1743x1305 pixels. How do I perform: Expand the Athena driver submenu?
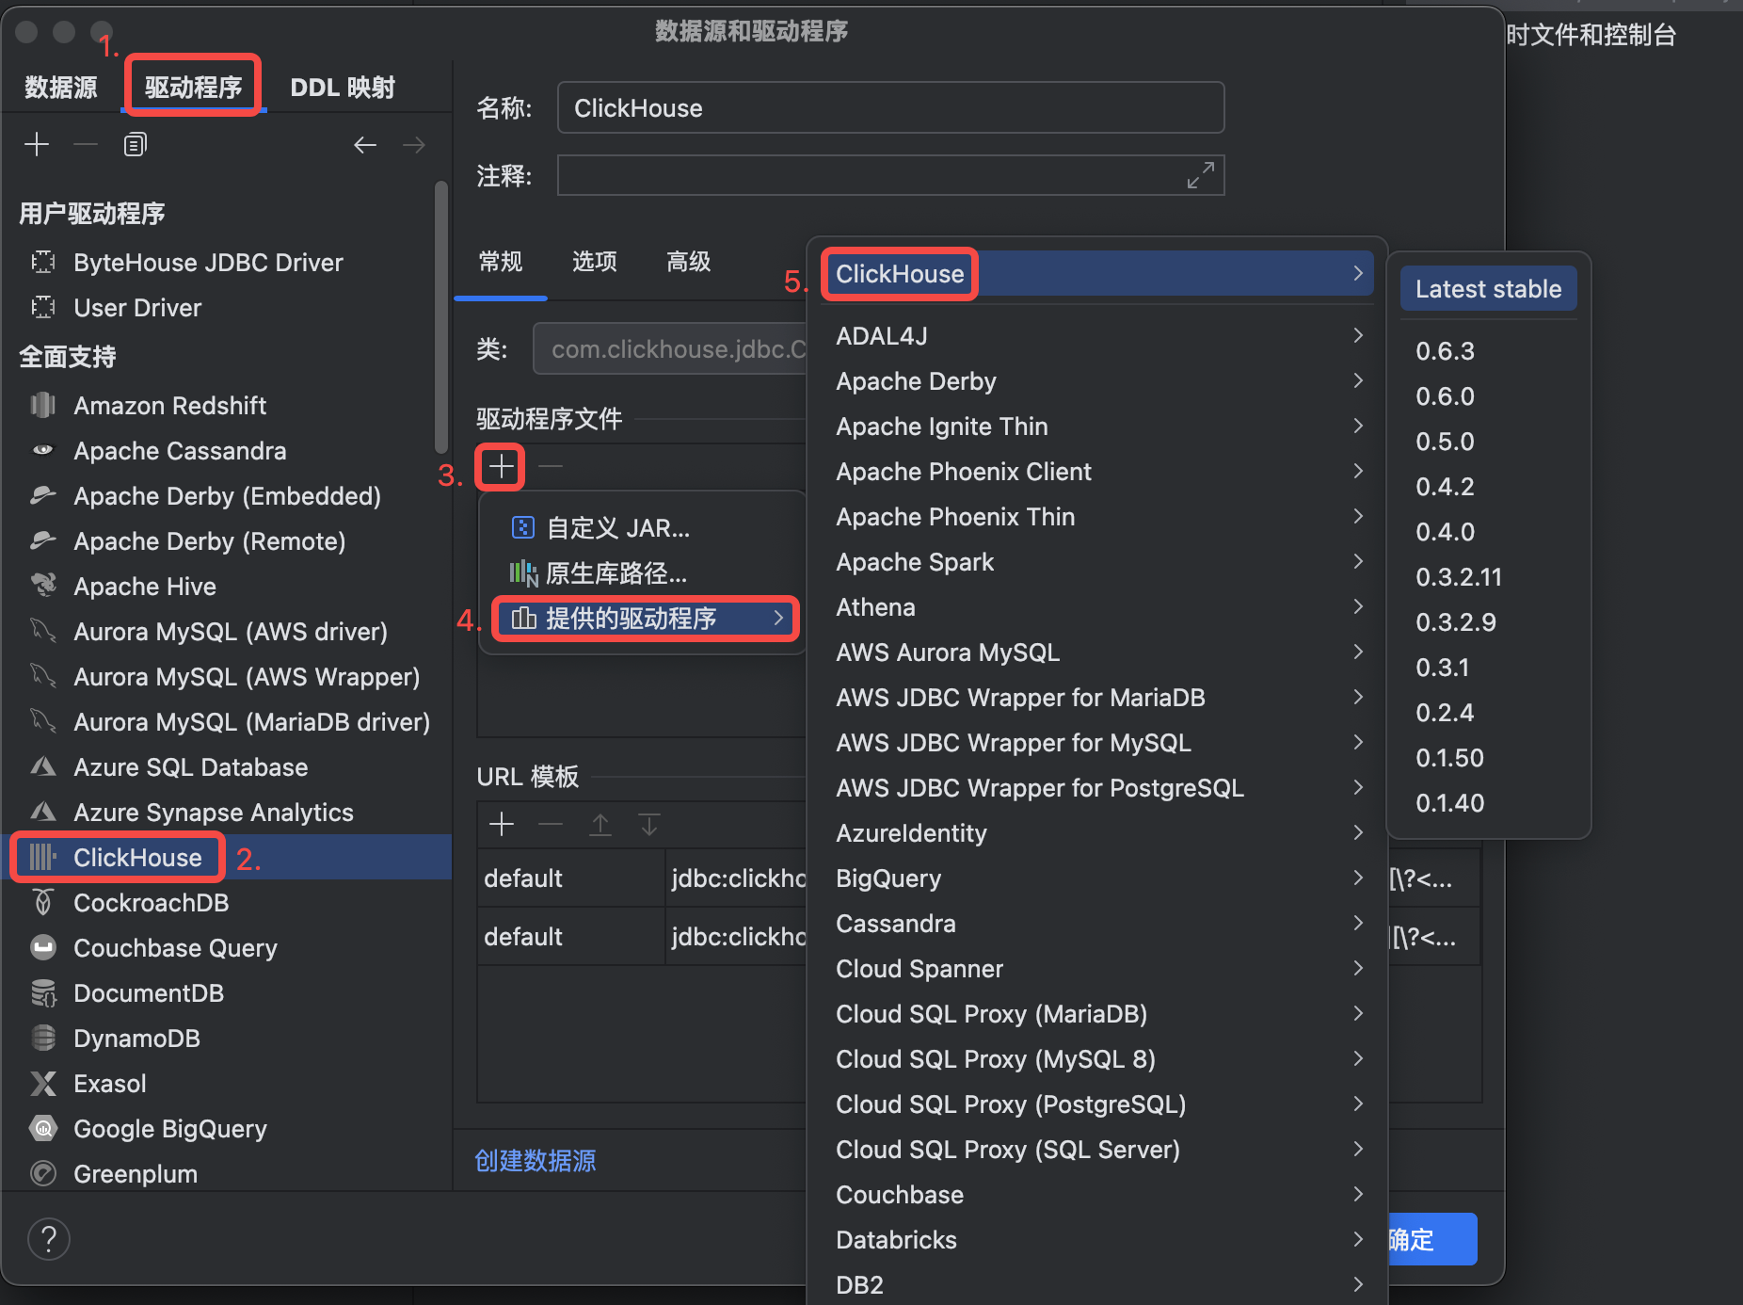click(x=1097, y=606)
